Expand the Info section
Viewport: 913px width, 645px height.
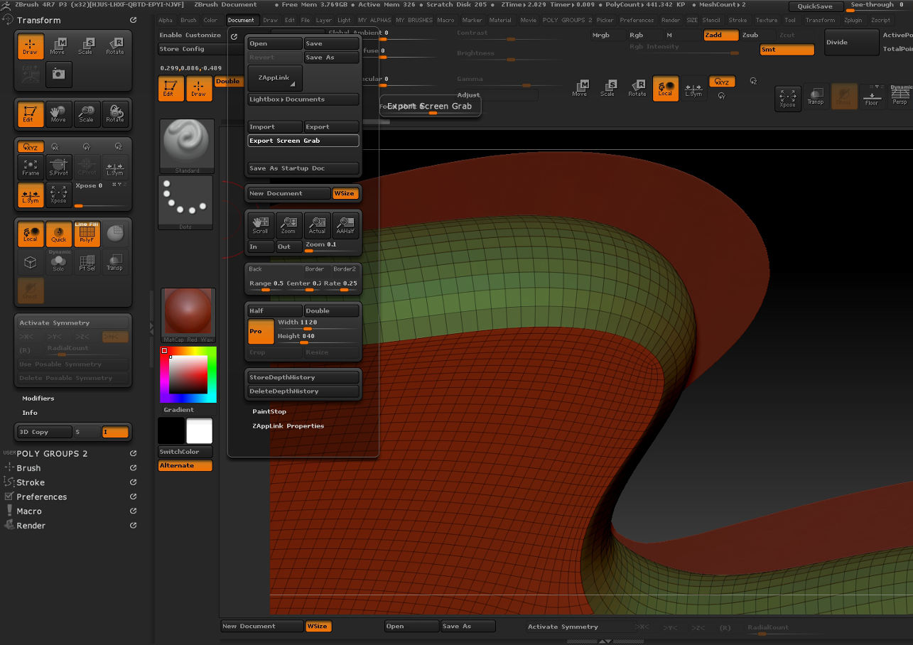(x=30, y=413)
